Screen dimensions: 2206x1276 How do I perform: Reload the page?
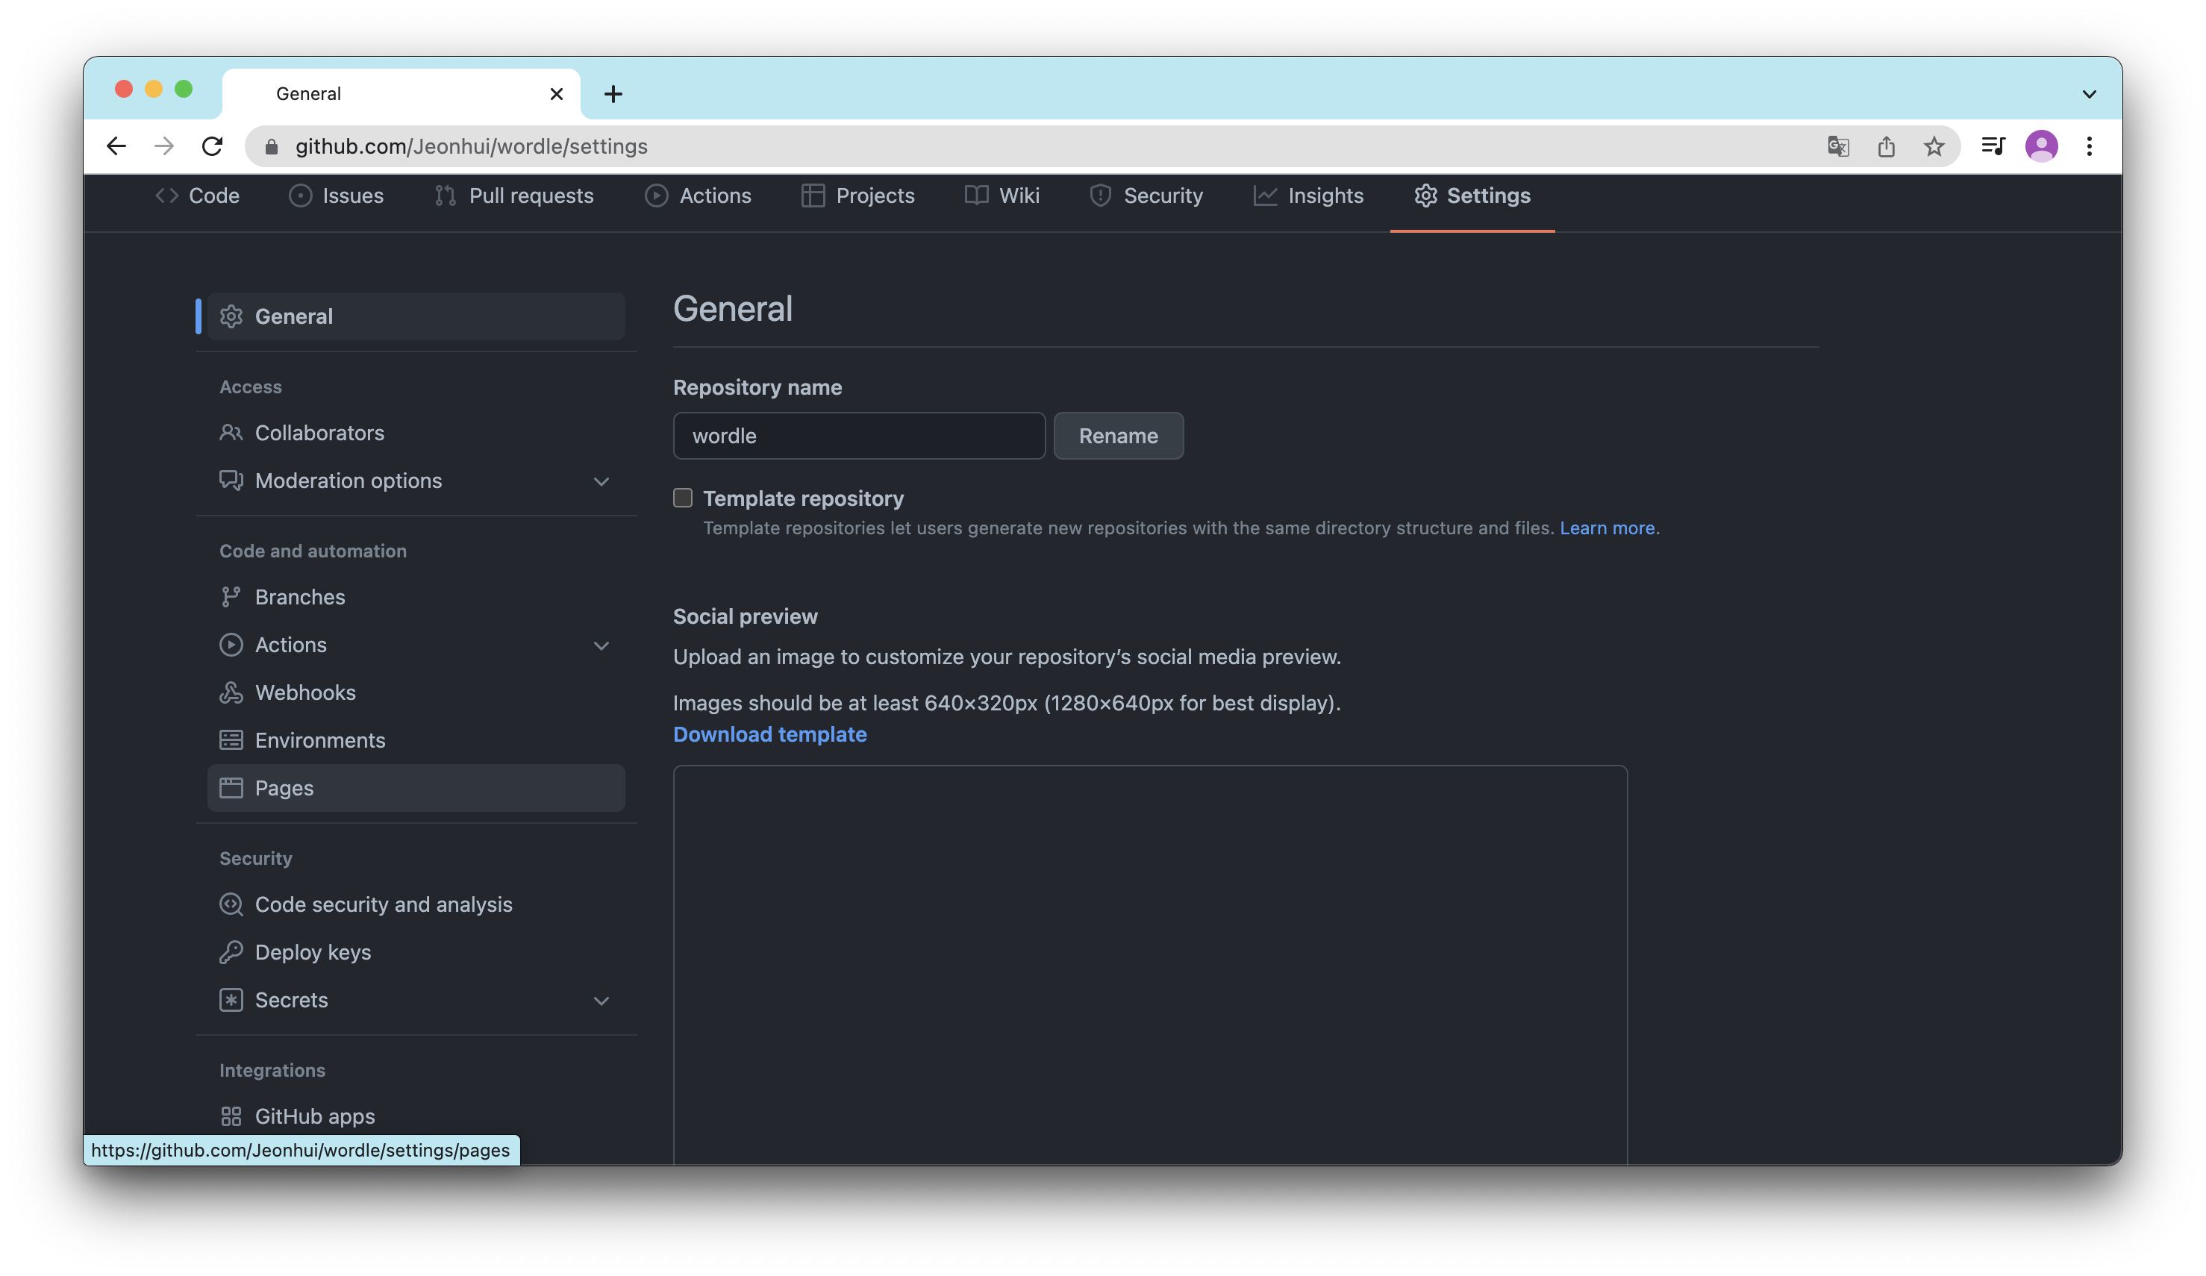point(212,146)
